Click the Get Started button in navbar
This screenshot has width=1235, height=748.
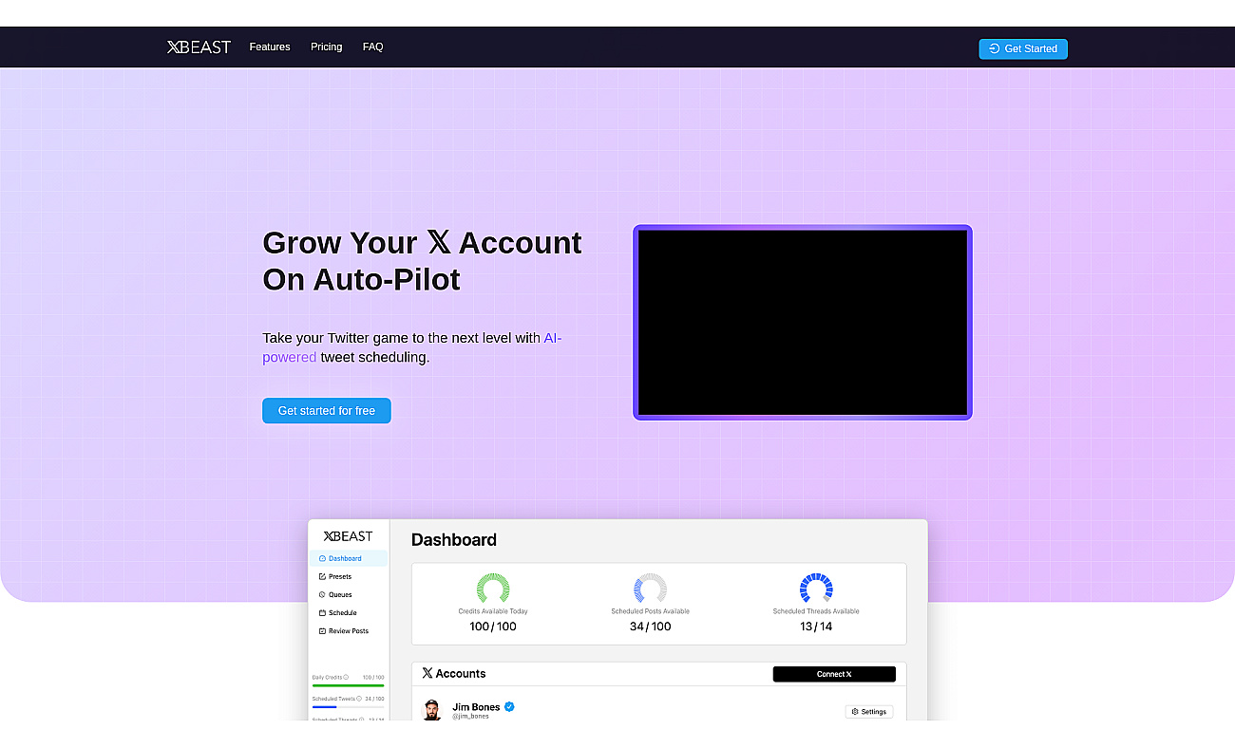[x=1023, y=48]
